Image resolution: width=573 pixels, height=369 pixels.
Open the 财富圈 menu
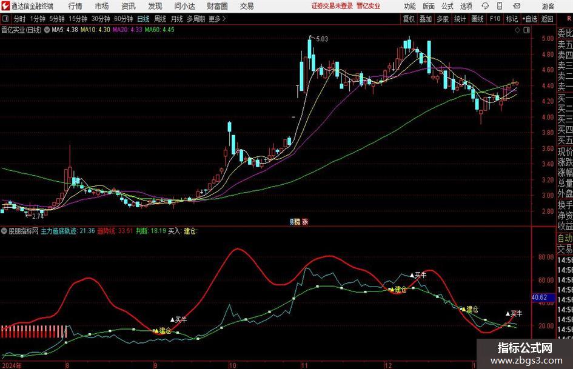point(217,6)
